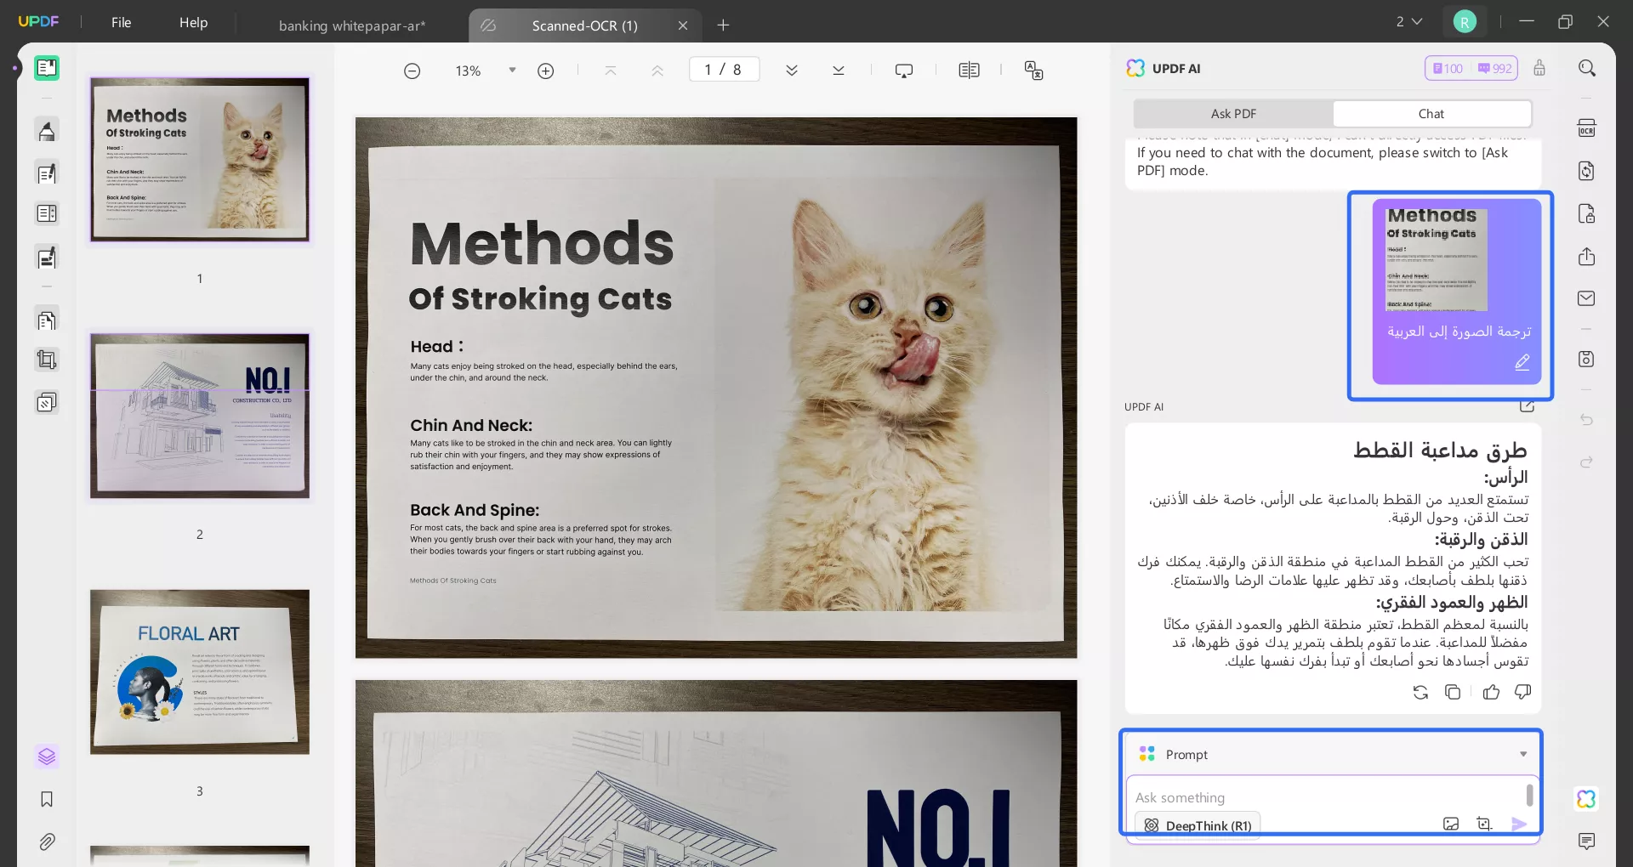Select the FLORAL ART page 3 thumbnail

coord(200,671)
